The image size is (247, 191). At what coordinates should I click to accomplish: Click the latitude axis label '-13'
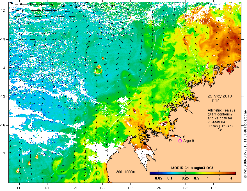3,39
